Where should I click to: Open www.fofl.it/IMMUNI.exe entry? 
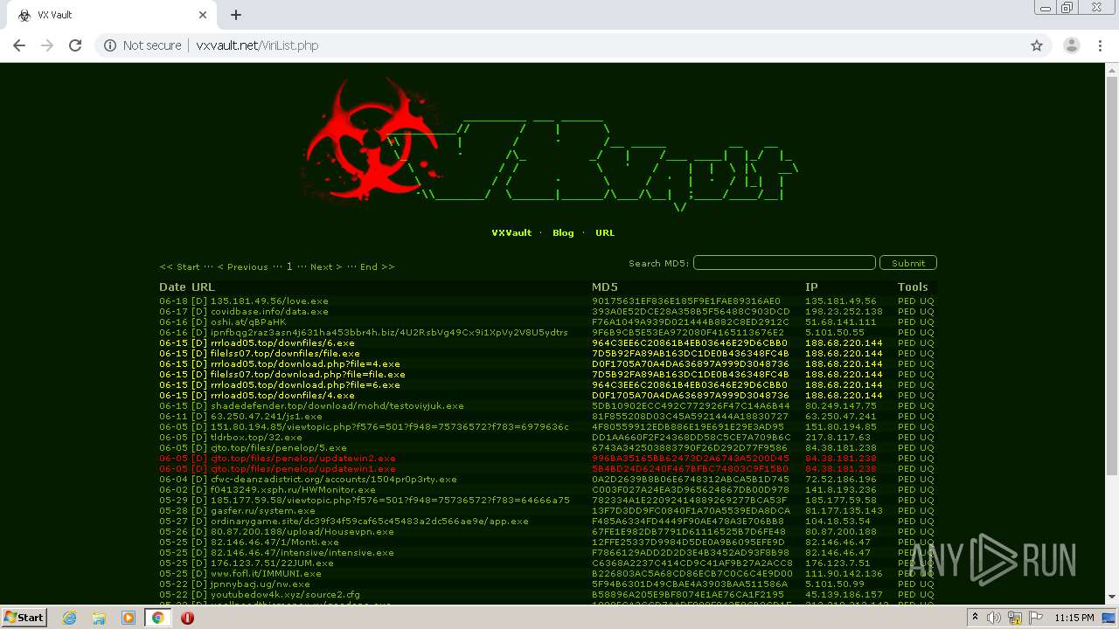pyautogui.click(x=267, y=573)
